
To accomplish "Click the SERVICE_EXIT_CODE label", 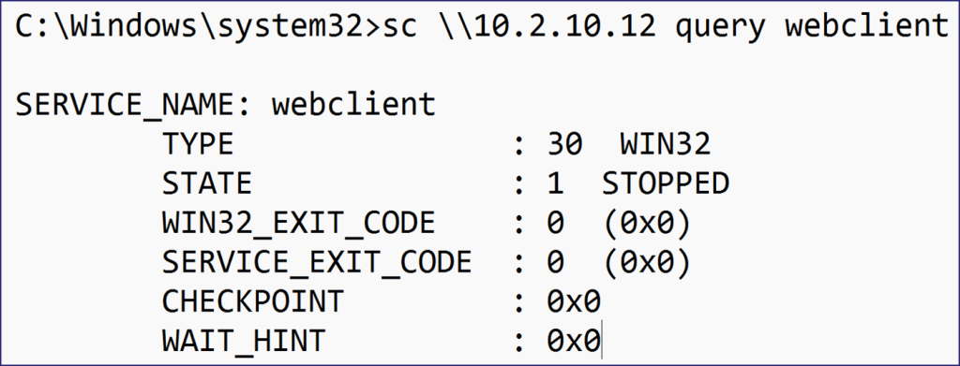I will 317,263.
